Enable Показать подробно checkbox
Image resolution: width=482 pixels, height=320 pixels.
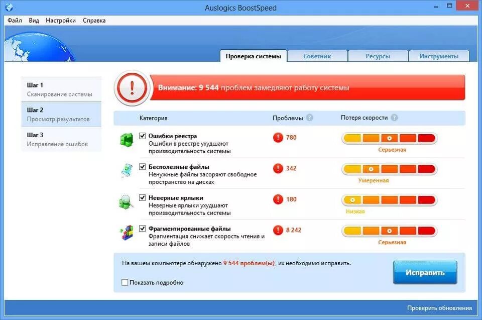coord(125,282)
